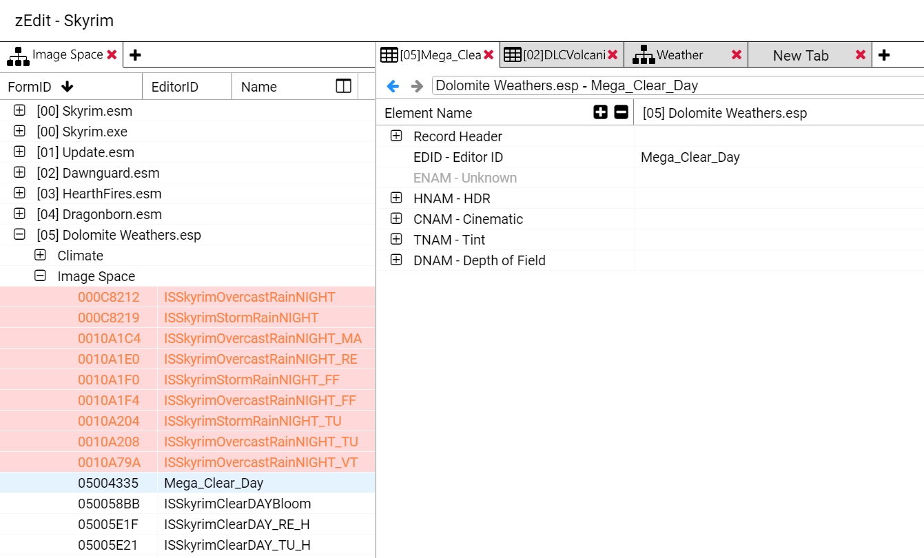Click the table icon on [05]Mega_Clea tab
The width and height of the screenshot is (924, 558).
389,55
